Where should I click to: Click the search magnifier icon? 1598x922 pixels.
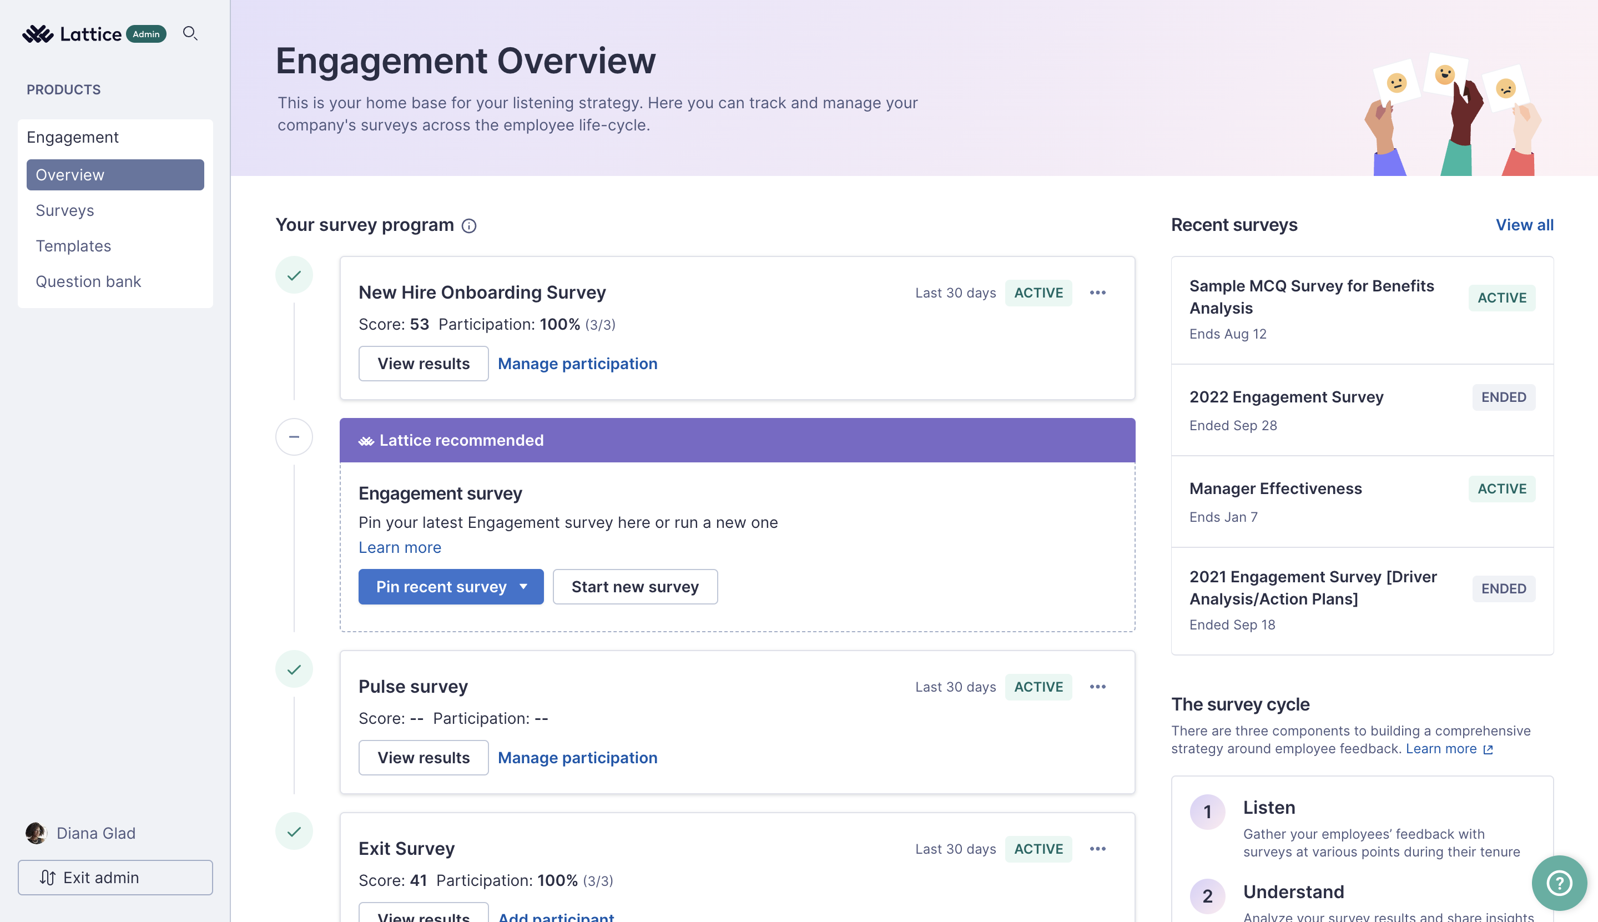pyautogui.click(x=190, y=33)
